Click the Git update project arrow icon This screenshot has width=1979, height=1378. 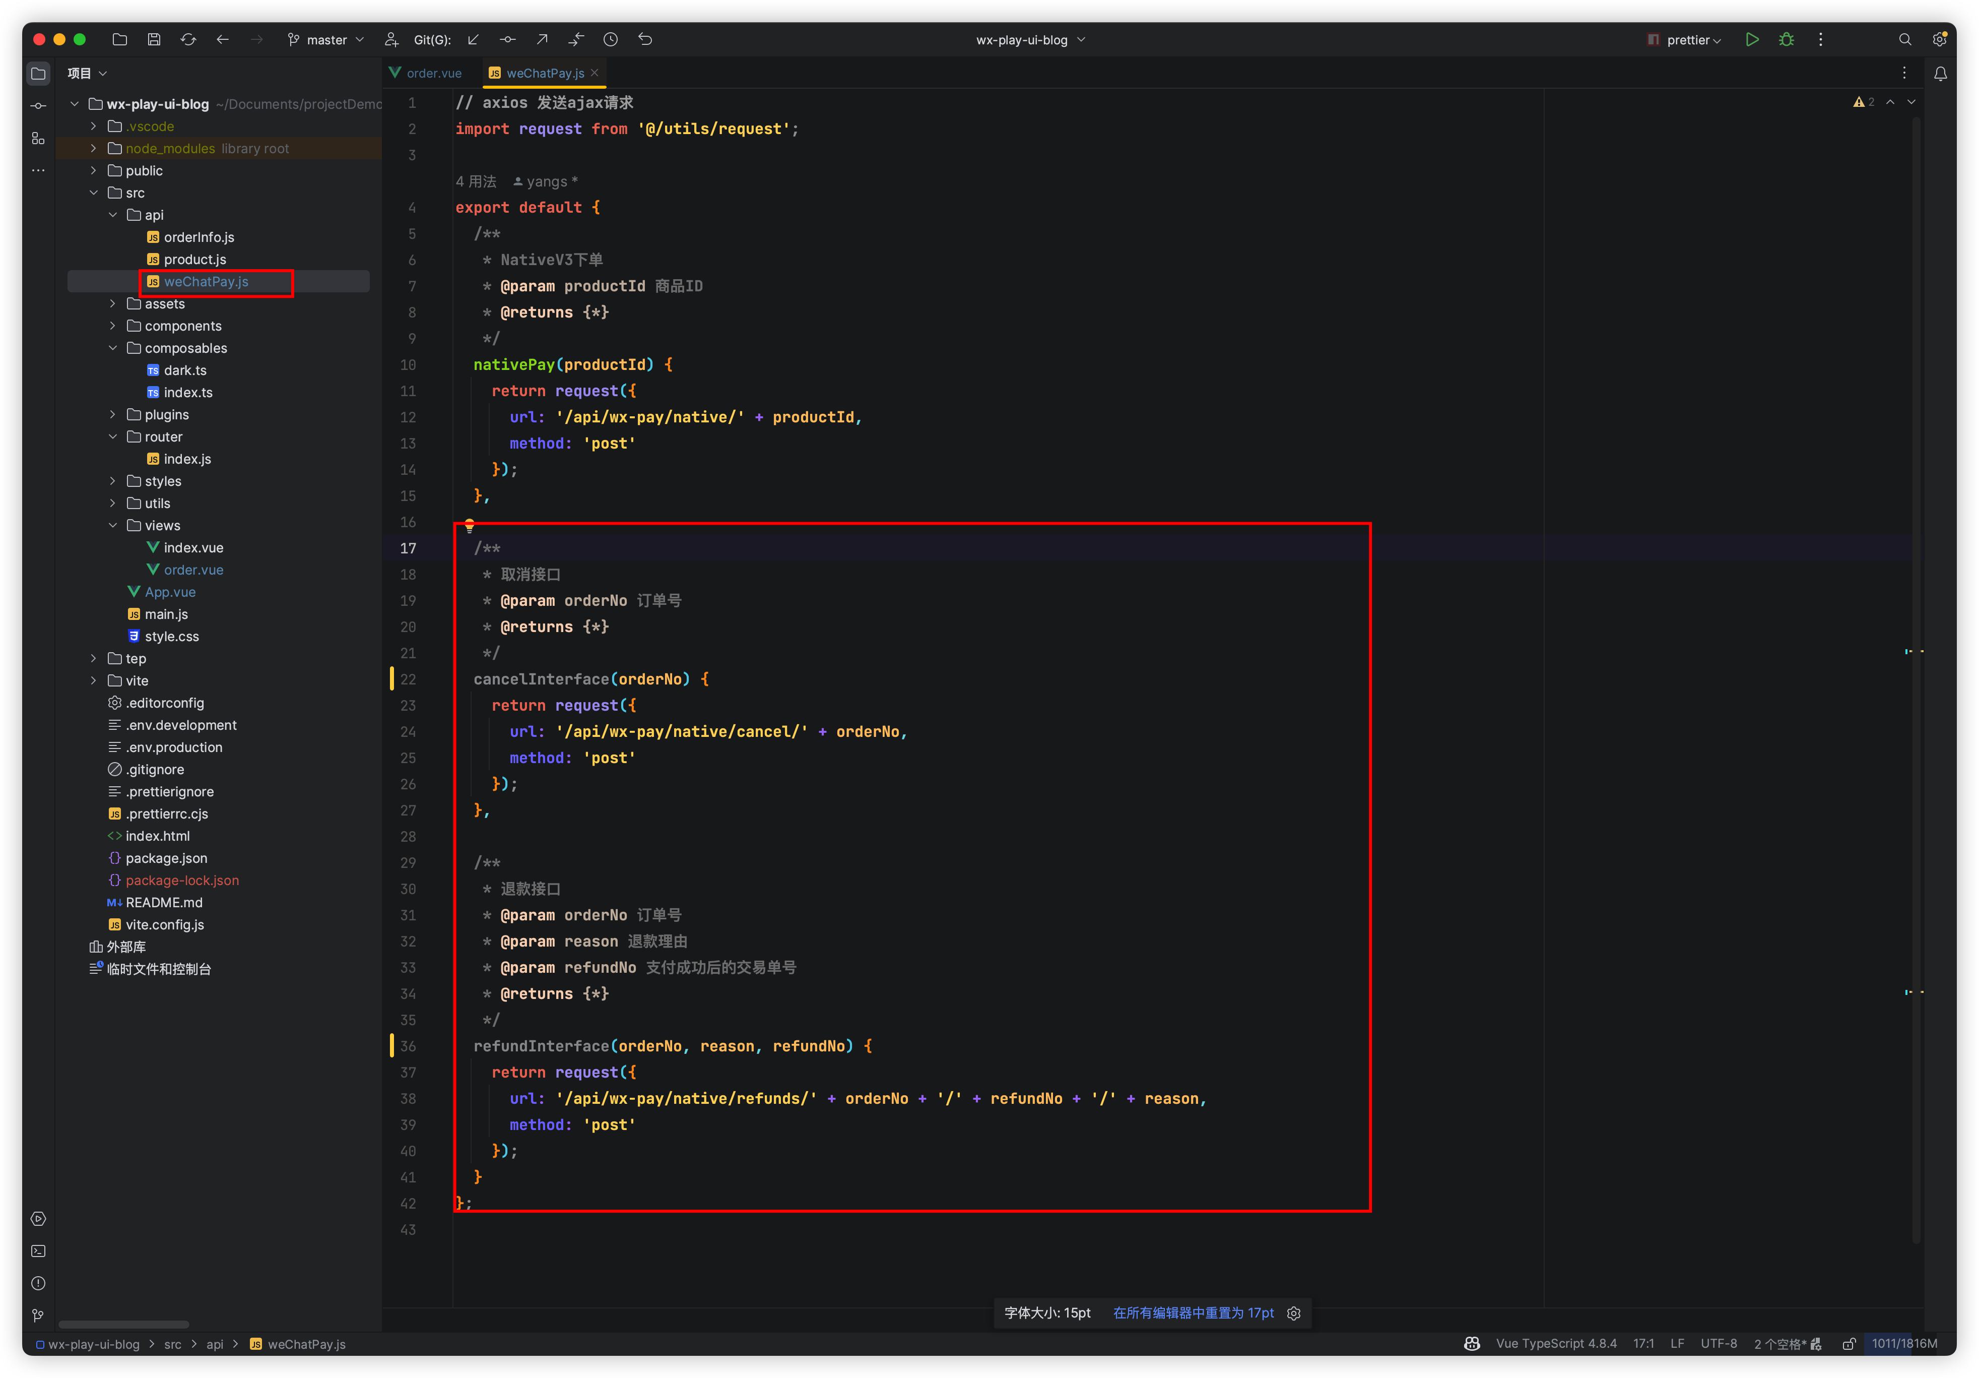[x=473, y=40]
